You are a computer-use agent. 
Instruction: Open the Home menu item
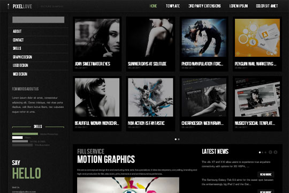[x=153, y=6]
